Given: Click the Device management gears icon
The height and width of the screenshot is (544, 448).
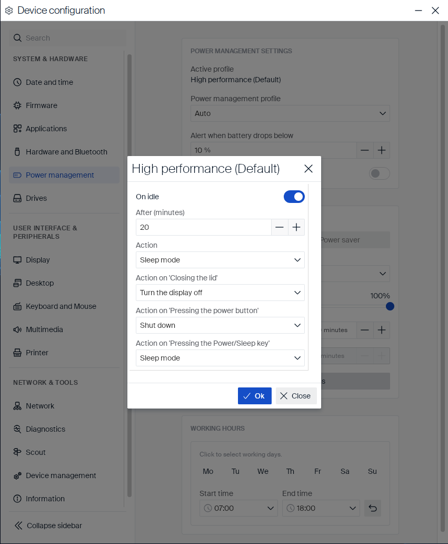Looking at the screenshot, I should pos(17,475).
